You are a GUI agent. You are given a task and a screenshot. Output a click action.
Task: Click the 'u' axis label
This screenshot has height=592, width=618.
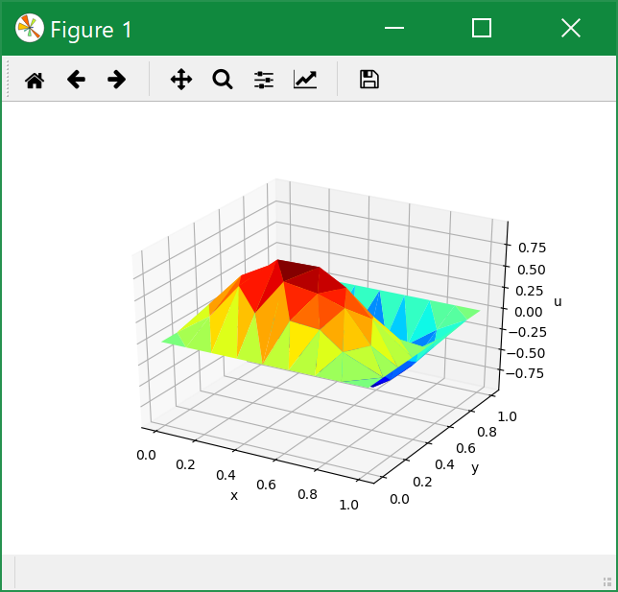coord(558,302)
